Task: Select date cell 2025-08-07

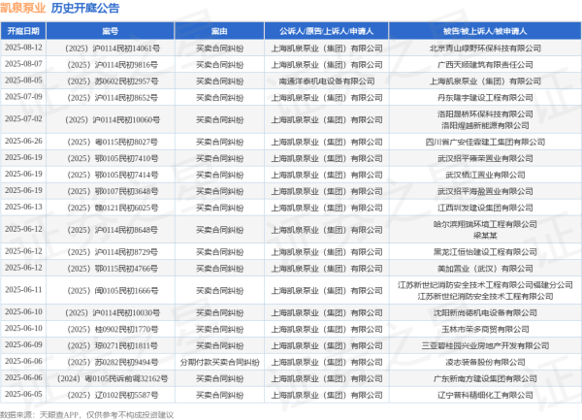Action: click(x=23, y=64)
